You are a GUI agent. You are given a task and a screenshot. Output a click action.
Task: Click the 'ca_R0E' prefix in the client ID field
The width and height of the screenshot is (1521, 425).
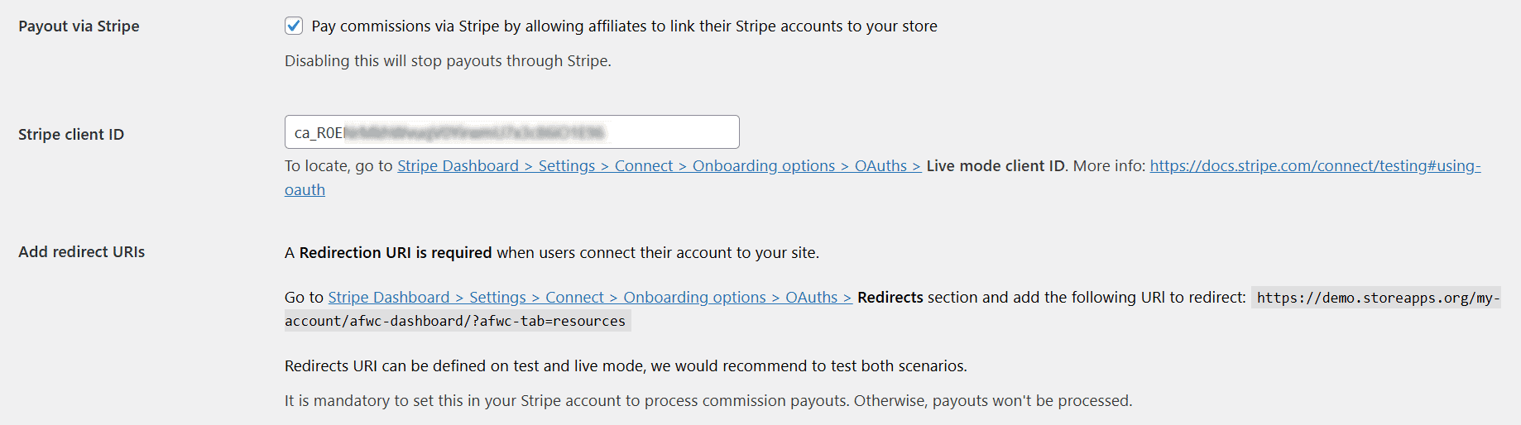click(x=319, y=133)
